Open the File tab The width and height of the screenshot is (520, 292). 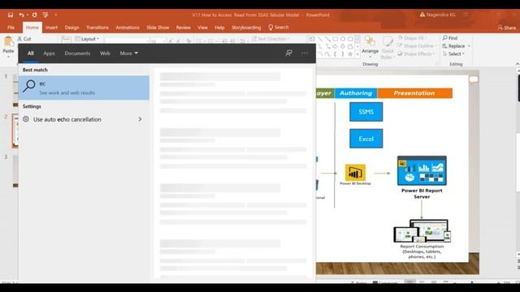pyautogui.click(x=11, y=28)
